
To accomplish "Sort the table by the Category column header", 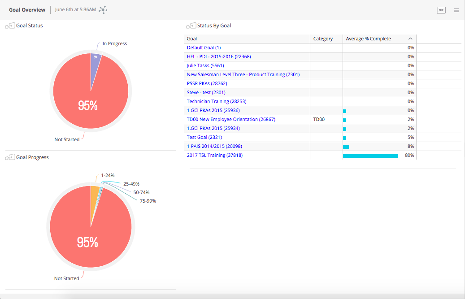I will [323, 39].
